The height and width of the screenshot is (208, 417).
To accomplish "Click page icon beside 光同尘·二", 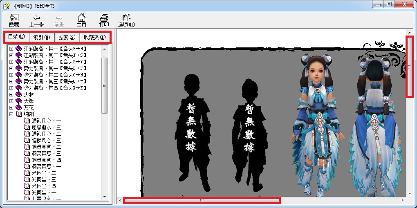I will 27,173.
